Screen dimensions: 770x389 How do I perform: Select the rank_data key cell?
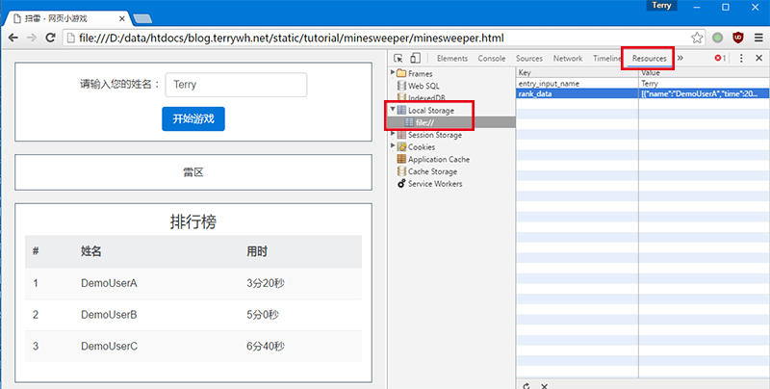(577, 93)
